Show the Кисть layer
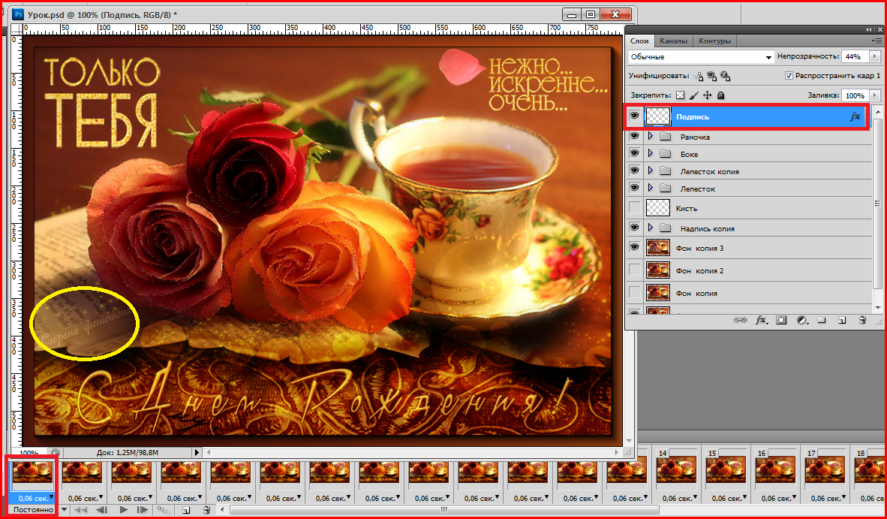The image size is (887, 519). tap(635, 208)
